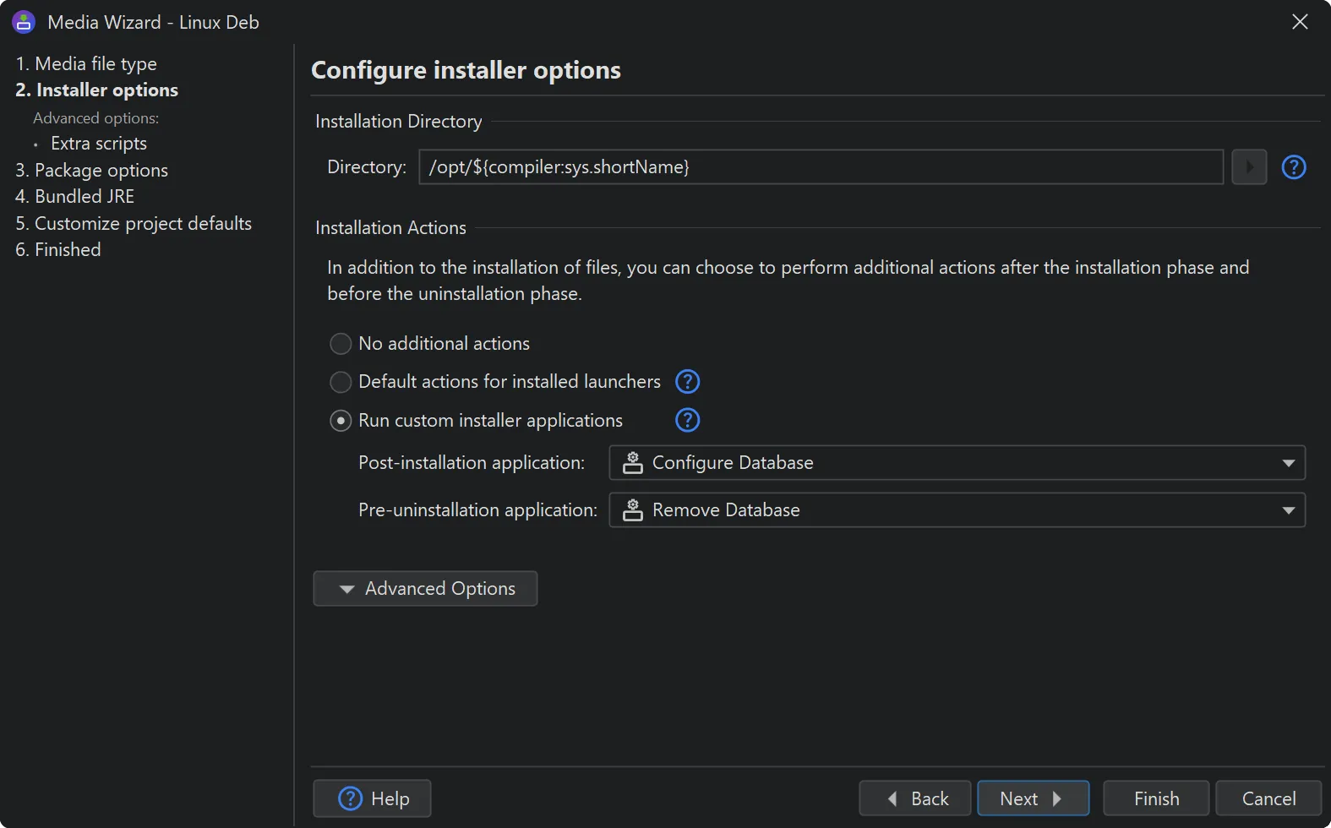Screen dimensions: 1331x828
Task: Click help icon beside Directory field
Action: pos(1293,167)
